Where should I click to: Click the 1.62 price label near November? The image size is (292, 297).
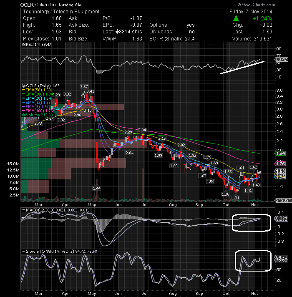click(x=253, y=167)
